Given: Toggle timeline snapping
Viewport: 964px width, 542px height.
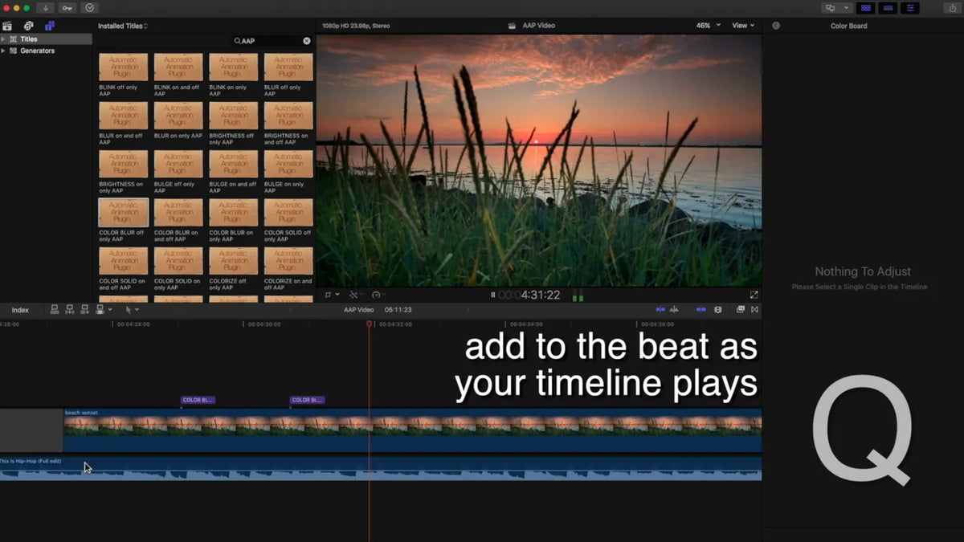Looking at the screenshot, I should 701,309.
